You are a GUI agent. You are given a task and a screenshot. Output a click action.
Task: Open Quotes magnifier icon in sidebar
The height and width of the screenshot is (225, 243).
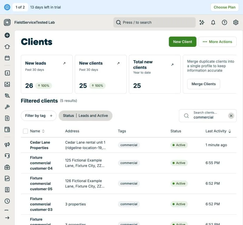(x=7, y=96)
